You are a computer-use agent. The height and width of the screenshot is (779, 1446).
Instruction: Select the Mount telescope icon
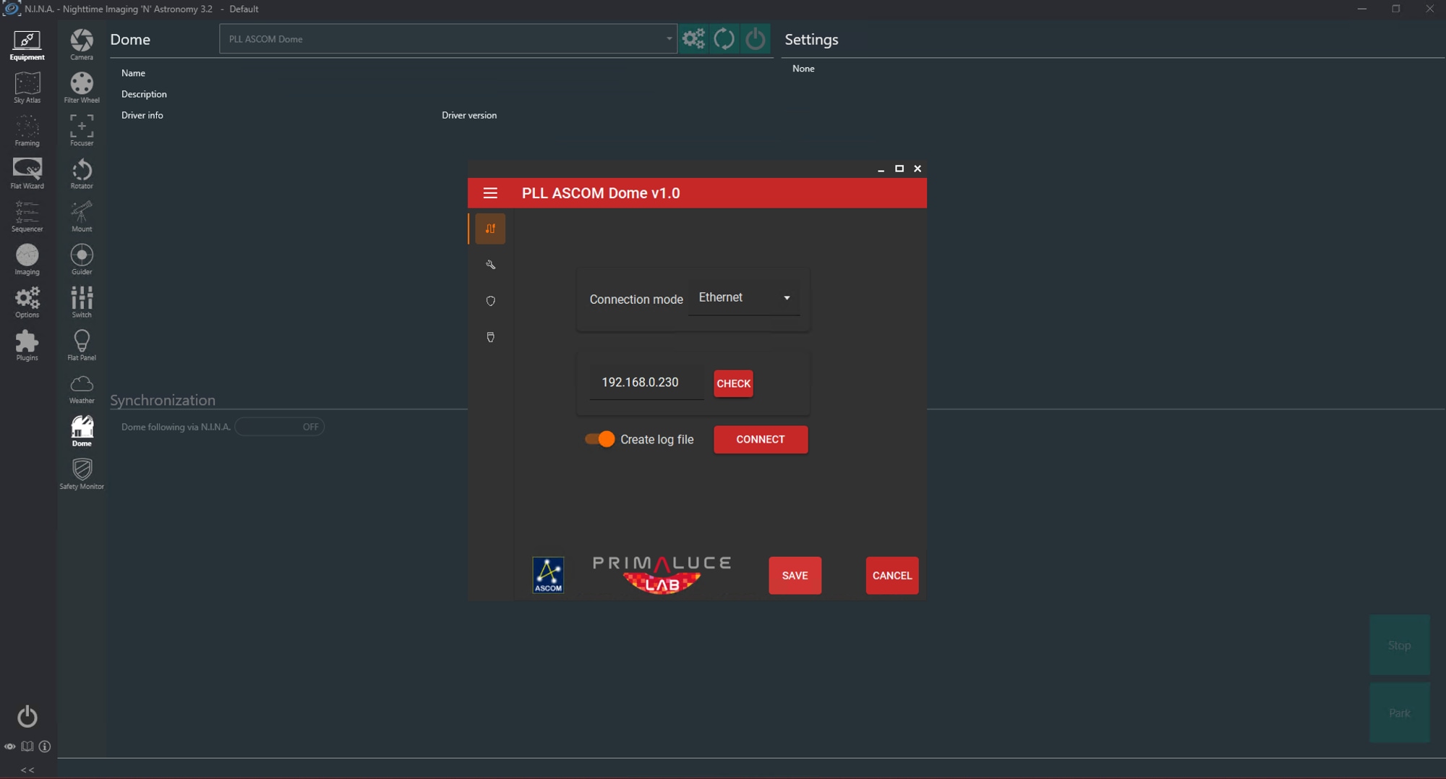pyautogui.click(x=82, y=216)
